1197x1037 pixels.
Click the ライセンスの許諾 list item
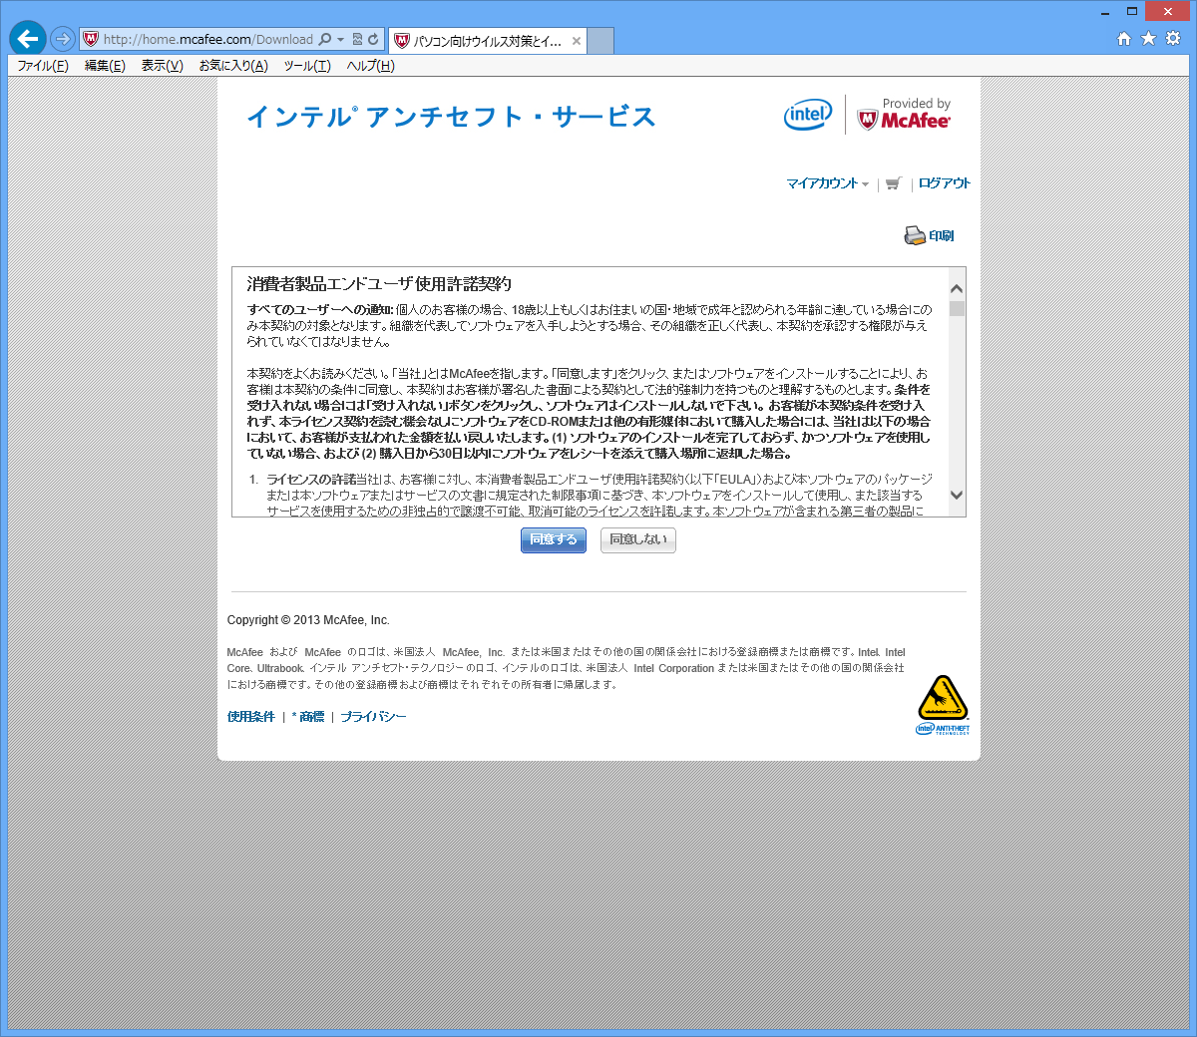pos(310,480)
